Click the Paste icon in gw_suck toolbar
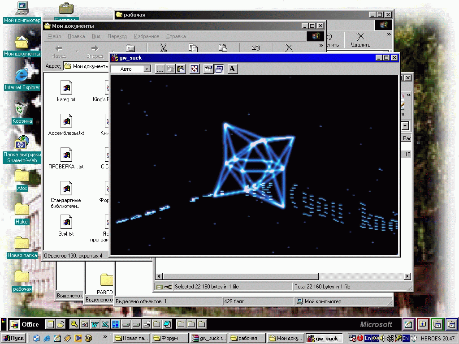This screenshot has height=344, width=459. (x=181, y=69)
